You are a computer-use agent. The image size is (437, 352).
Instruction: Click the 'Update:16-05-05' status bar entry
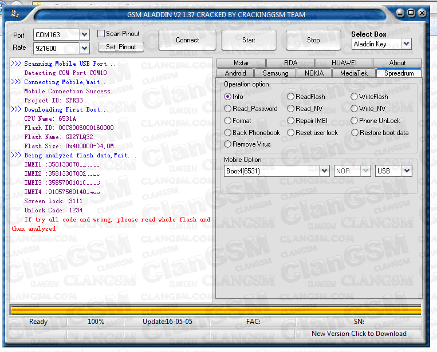[167, 322]
